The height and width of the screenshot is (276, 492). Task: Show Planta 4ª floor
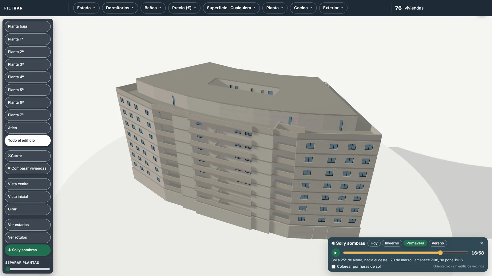[x=28, y=77]
